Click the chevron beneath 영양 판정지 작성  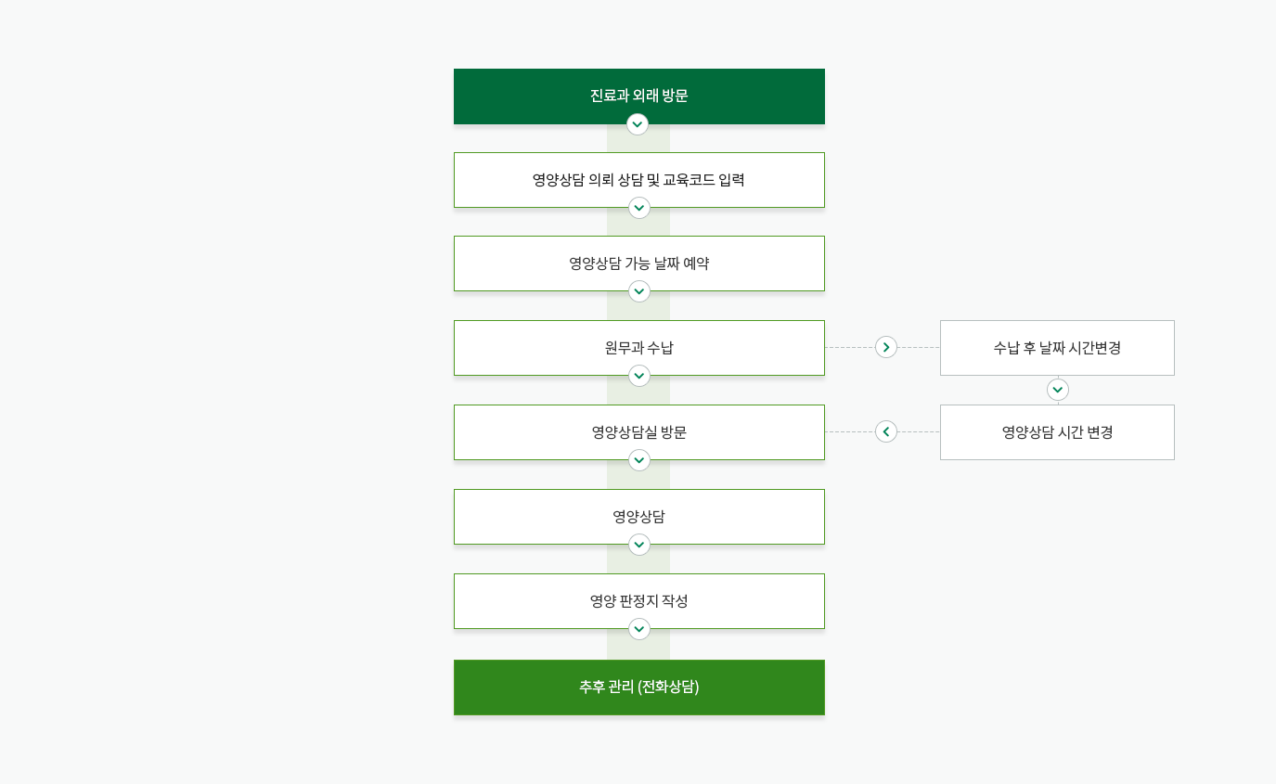[639, 629]
